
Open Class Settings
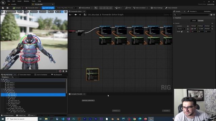coord(157,8)
